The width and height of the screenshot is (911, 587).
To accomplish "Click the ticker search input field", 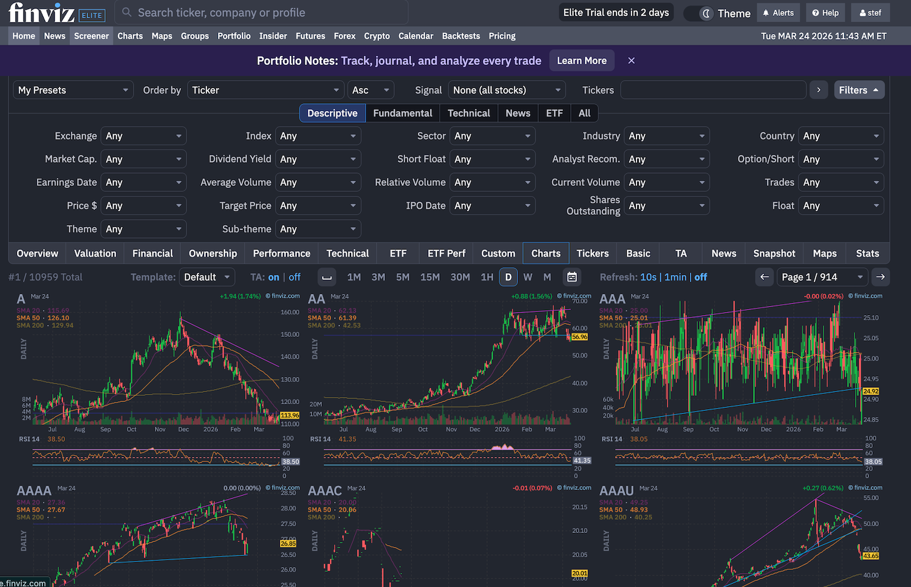I will [261, 13].
